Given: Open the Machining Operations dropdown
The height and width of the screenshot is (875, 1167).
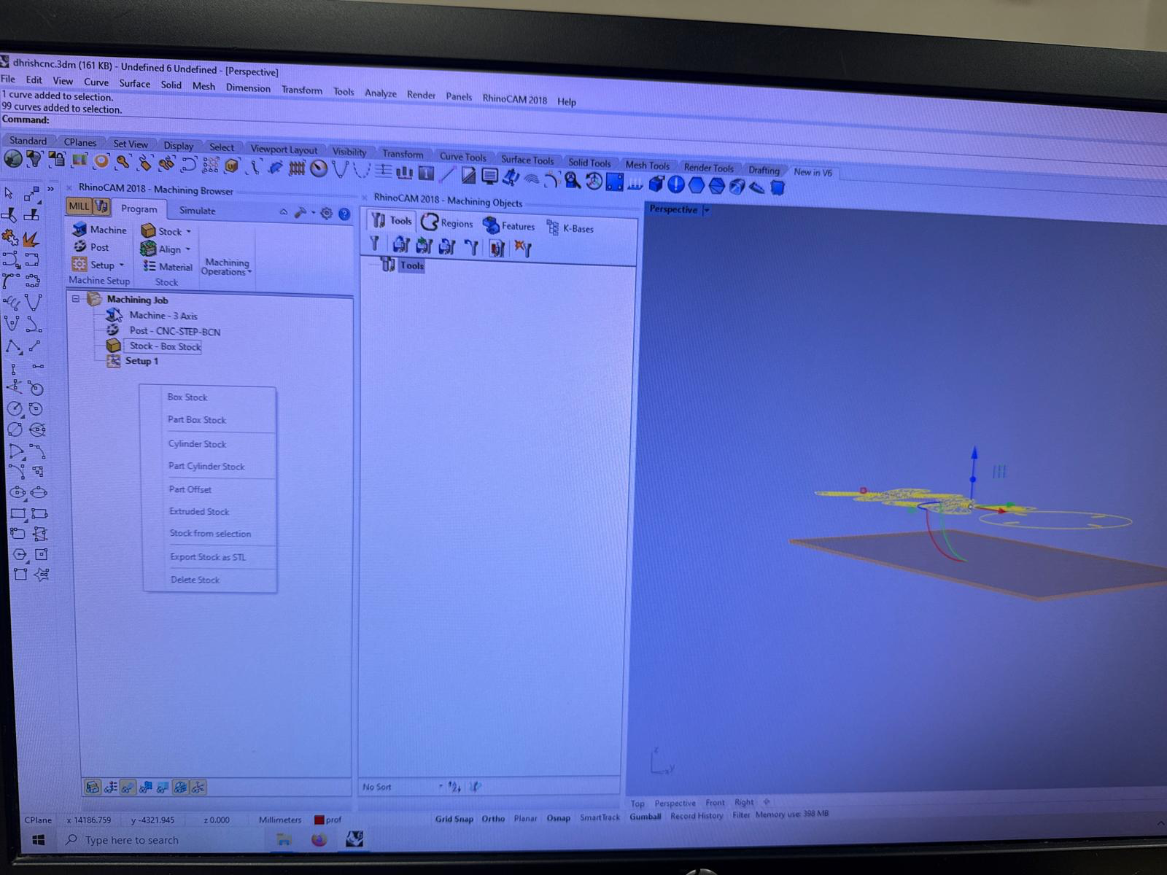Looking at the screenshot, I should [226, 267].
